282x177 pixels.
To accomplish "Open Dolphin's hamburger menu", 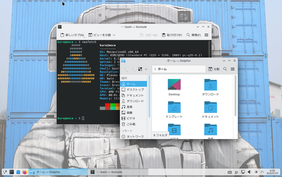I will [x=232, y=69].
